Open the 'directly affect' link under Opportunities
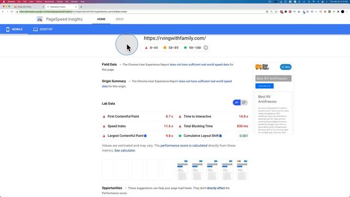350x197 pixels. coord(216,188)
